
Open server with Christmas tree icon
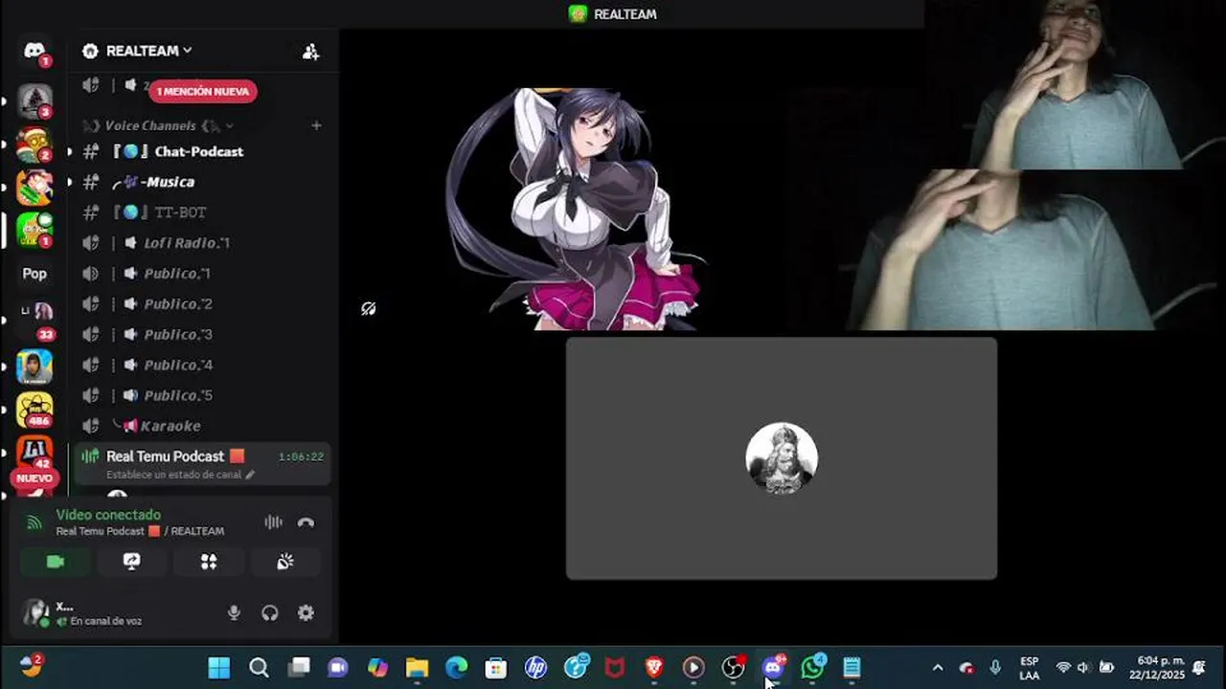tap(34, 100)
